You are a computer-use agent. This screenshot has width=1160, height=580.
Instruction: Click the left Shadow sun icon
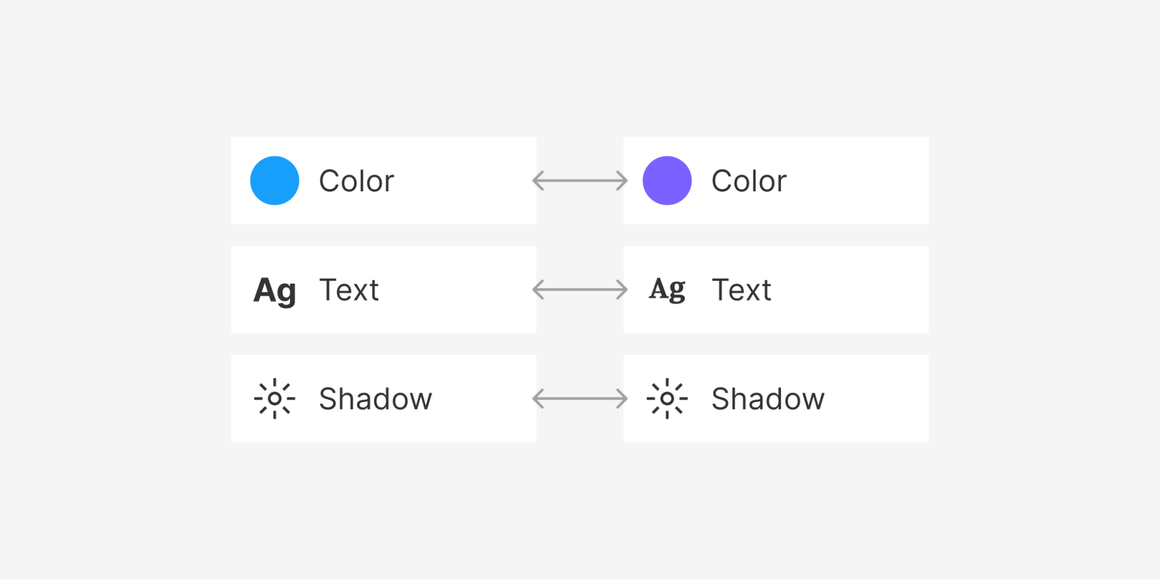(x=274, y=398)
